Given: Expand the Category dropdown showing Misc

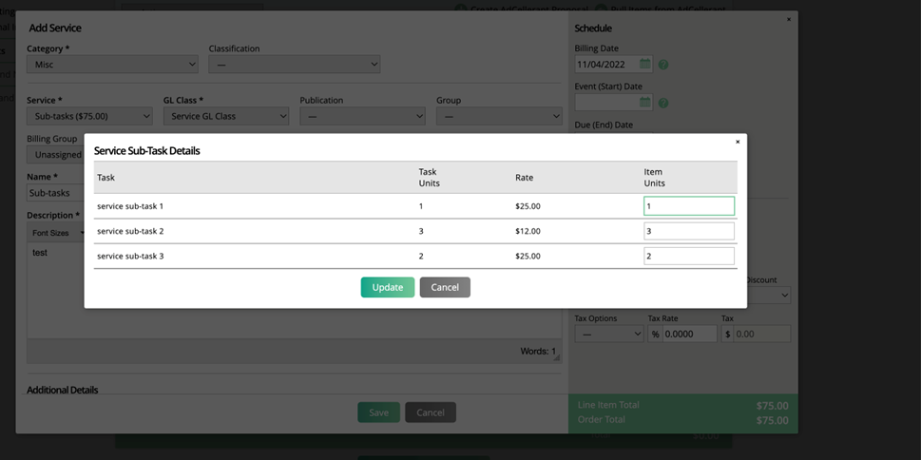Looking at the screenshot, I should click(112, 65).
